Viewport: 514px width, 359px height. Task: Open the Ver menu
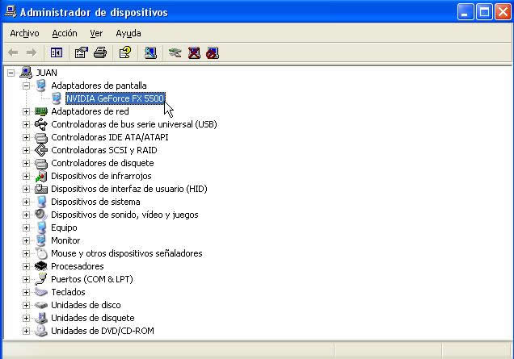[96, 33]
